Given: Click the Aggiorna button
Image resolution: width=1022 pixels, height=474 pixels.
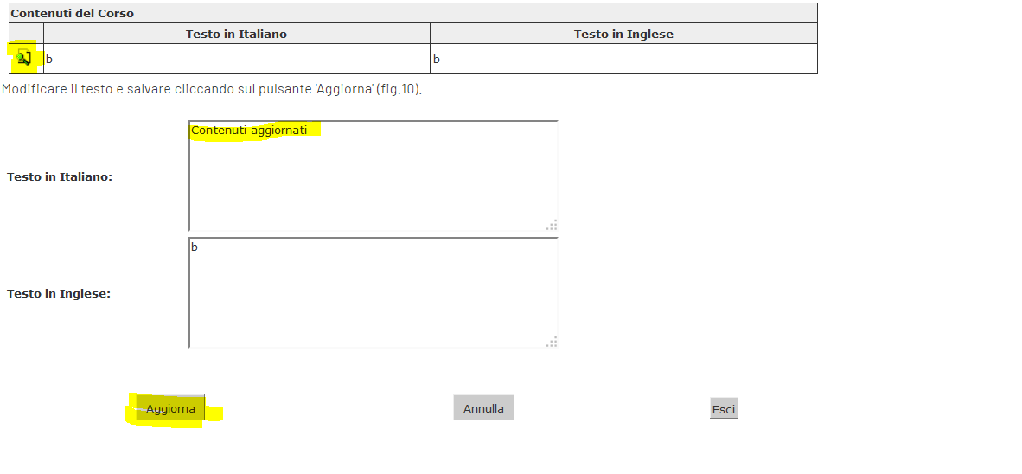Looking at the screenshot, I should (x=170, y=409).
